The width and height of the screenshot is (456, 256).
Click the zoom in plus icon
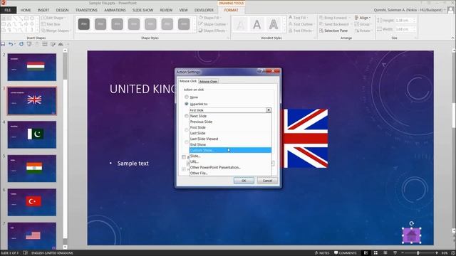point(437,253)
